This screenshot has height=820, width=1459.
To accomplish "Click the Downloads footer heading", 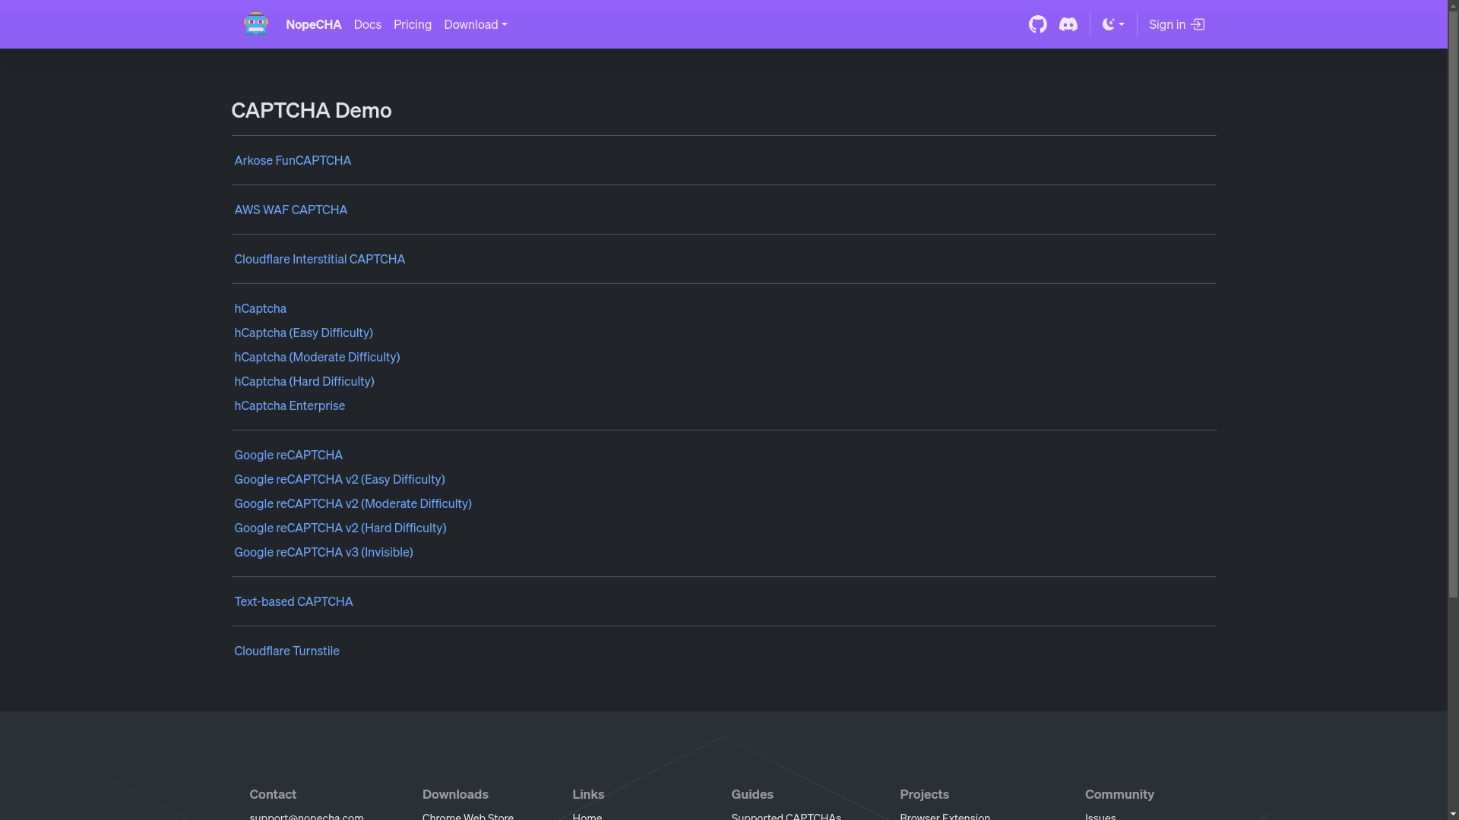I will (x=455, y=794).
